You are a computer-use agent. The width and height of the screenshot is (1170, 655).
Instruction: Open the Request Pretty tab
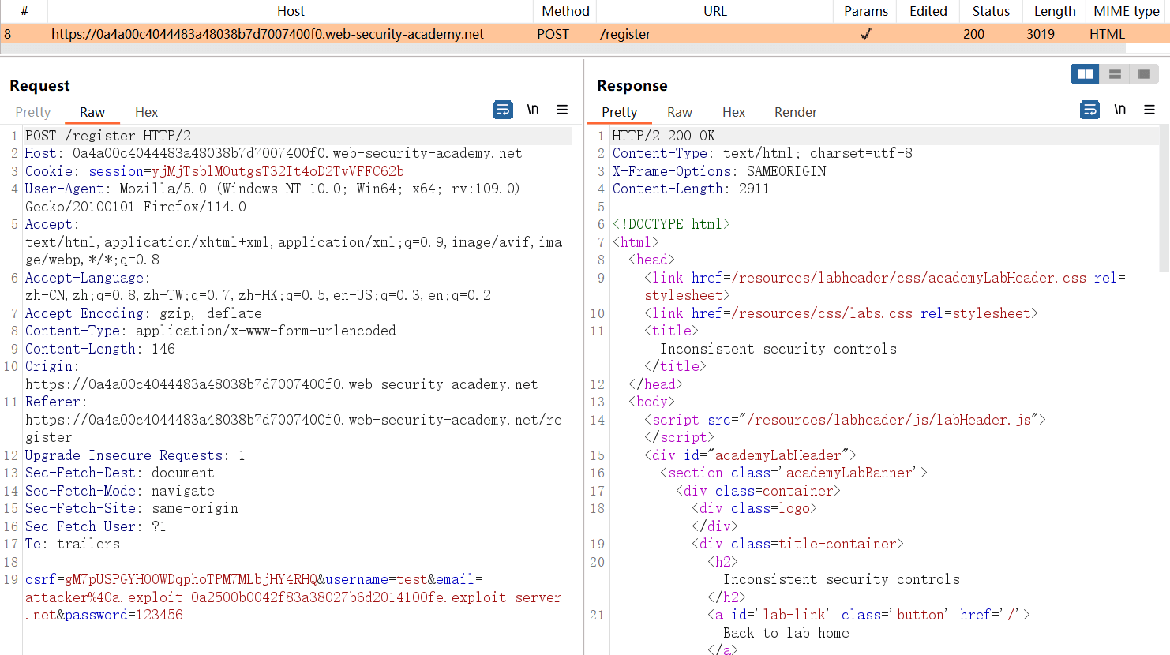[33, 112]
